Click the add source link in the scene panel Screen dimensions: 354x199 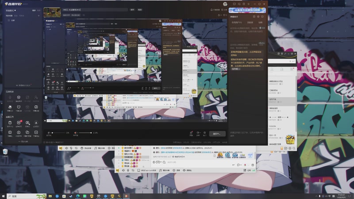point(23,85)
